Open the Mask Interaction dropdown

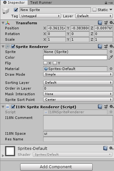pos(78,94)
